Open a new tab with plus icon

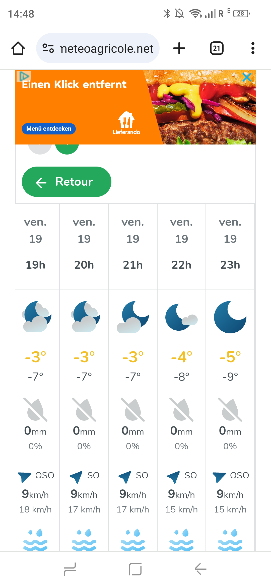179,48
